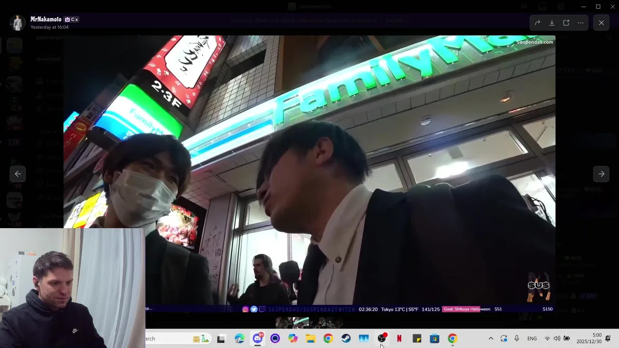This screenshot has height=348, width=619.
Task: Open the ENG input language switcher
Action: pos(532,339)
